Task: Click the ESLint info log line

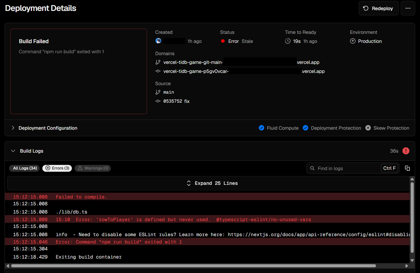Action: (207, 234)
